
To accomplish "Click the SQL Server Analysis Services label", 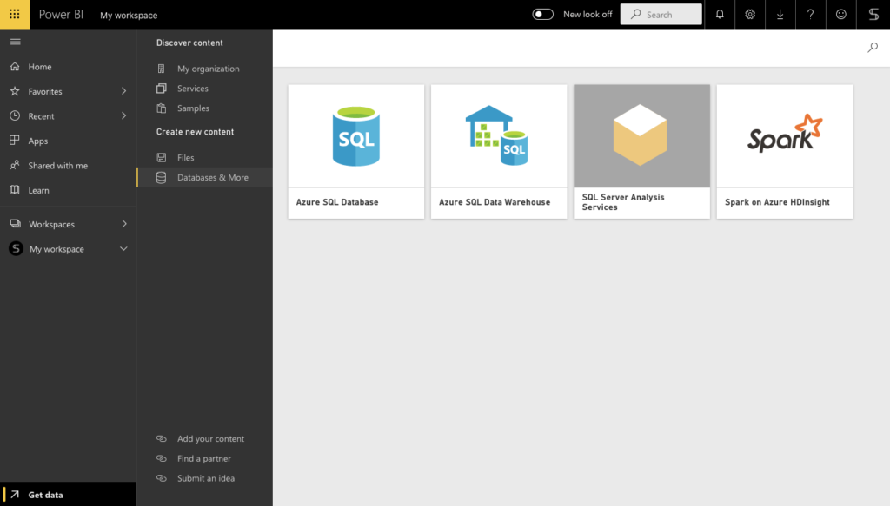I will click(623, 202).
